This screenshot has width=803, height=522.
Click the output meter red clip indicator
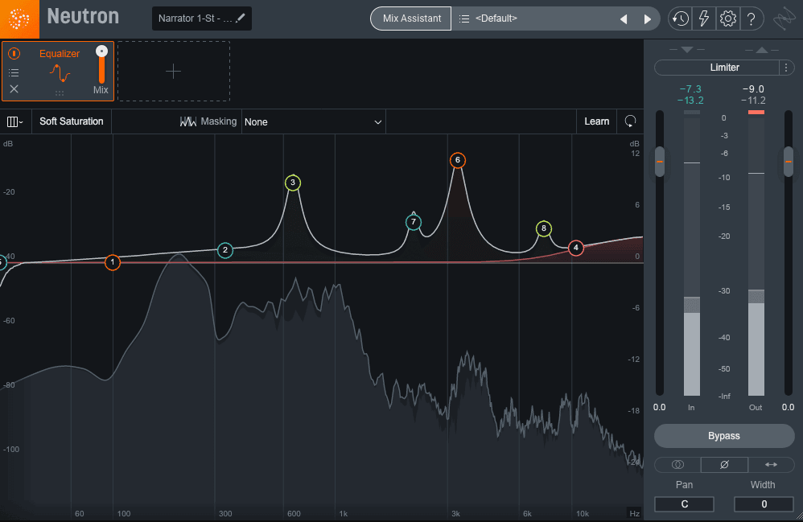coord(756,112)
